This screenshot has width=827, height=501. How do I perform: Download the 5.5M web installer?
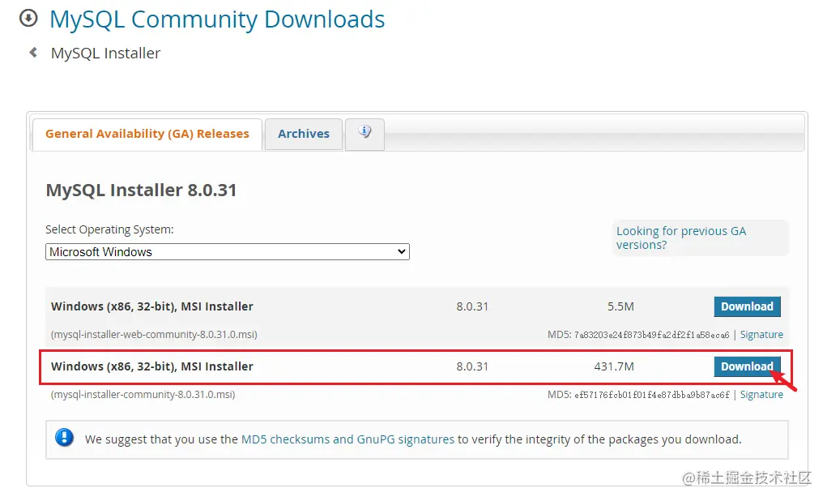pos(747,306)
